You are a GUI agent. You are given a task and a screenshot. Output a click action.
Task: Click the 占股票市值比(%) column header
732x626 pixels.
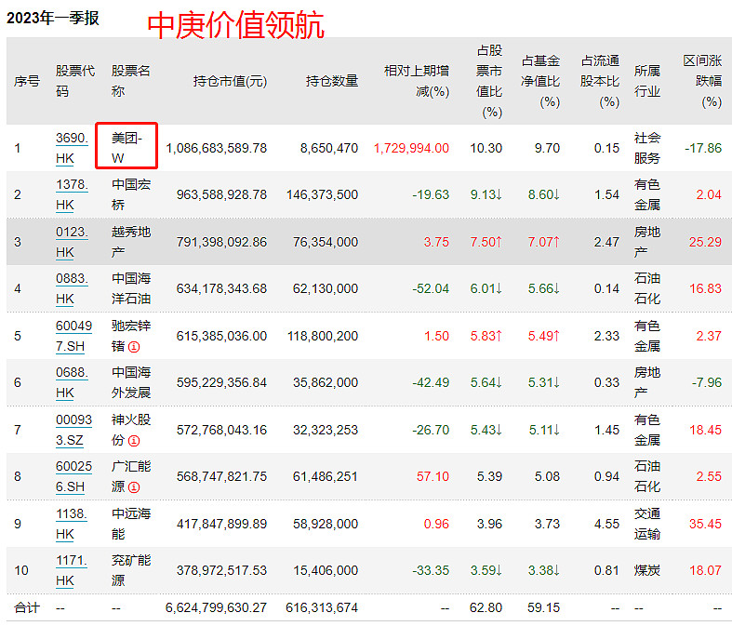[x=489, y=81]
